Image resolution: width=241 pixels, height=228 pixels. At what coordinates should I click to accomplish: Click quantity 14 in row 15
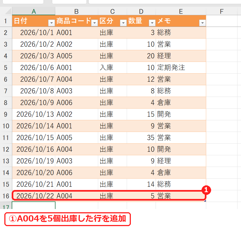(141, 184)
